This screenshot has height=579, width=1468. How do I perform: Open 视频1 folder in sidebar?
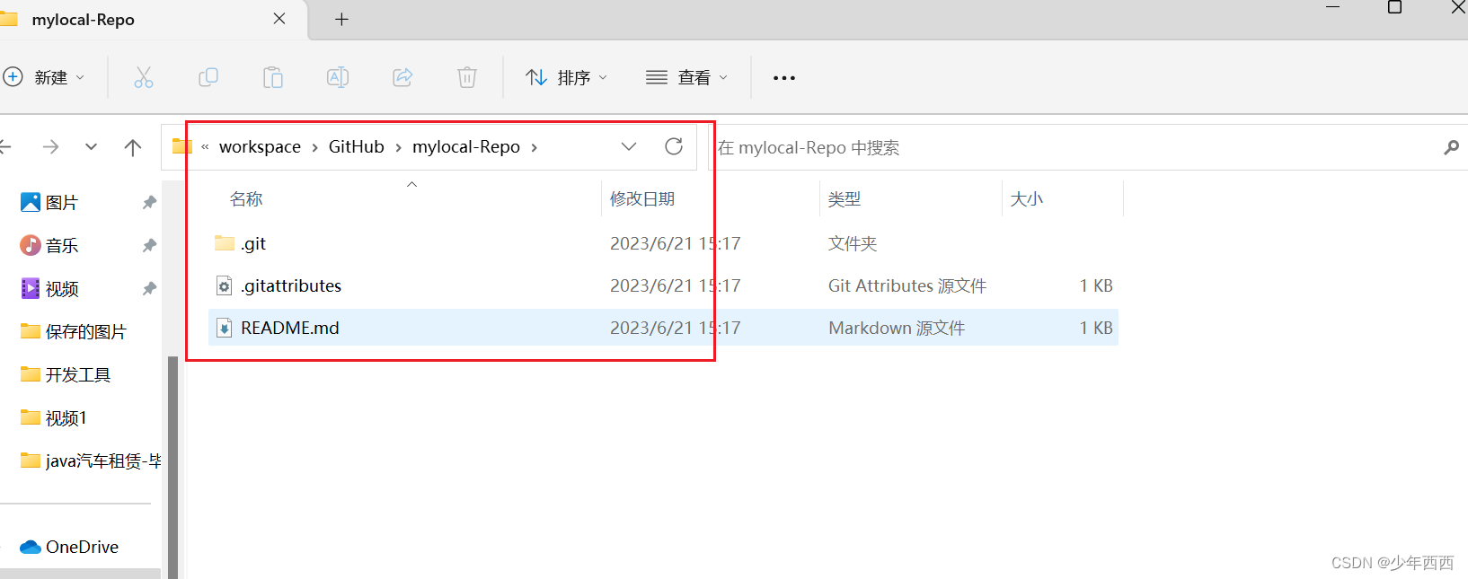(54, 417)
